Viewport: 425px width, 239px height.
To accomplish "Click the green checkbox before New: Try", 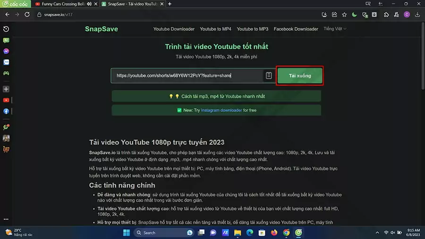I will tap(179, 110).
